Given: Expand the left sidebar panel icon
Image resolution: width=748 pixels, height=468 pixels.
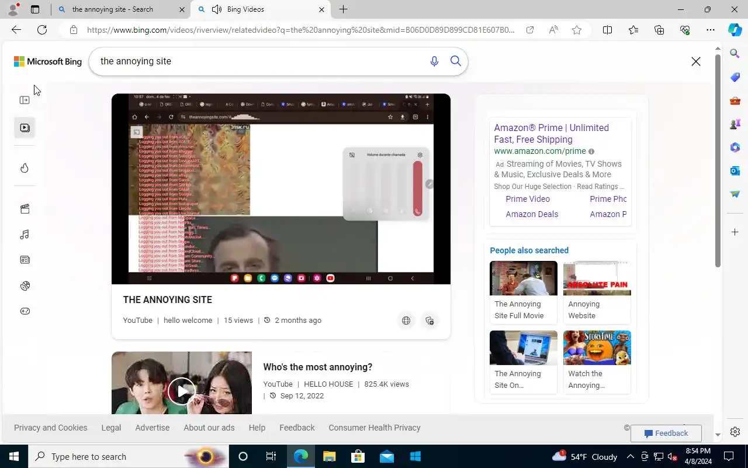Looking at the screenshot, I should [25, 100].
